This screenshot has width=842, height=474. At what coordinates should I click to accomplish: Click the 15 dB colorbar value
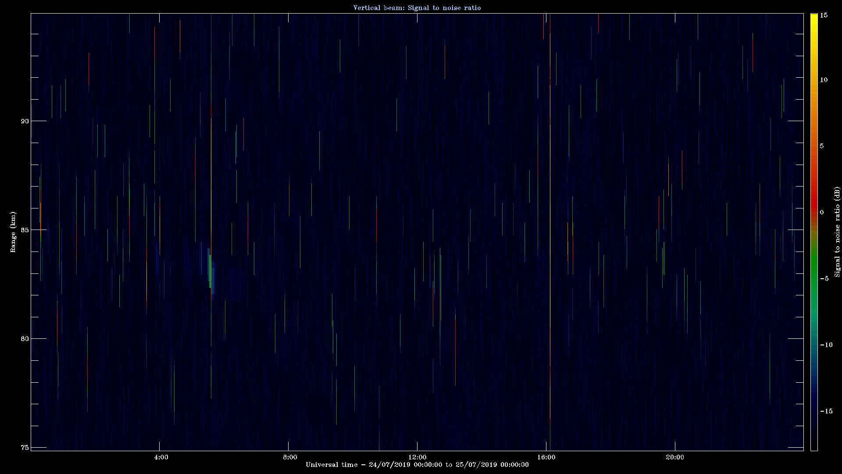(x=824, y=15)
